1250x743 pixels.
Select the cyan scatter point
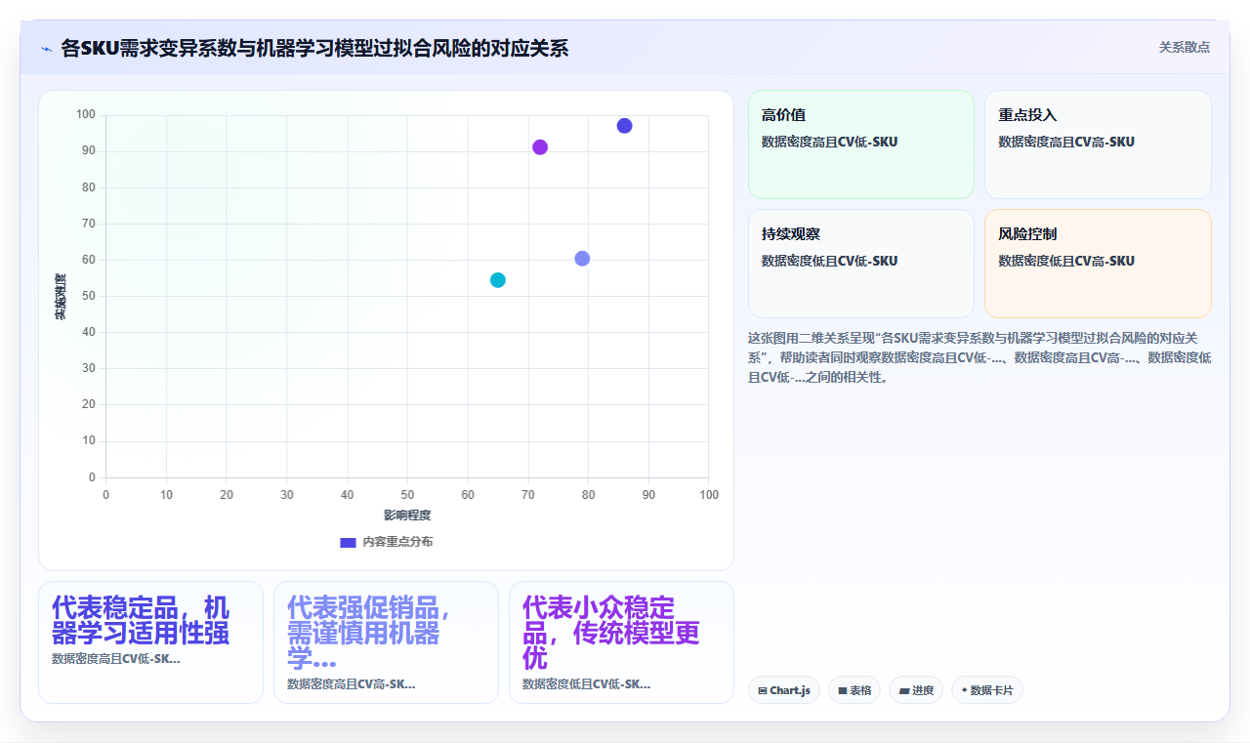498,280
